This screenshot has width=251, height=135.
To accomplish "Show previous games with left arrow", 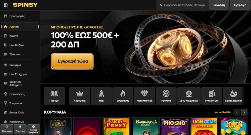I will [237, 112].
